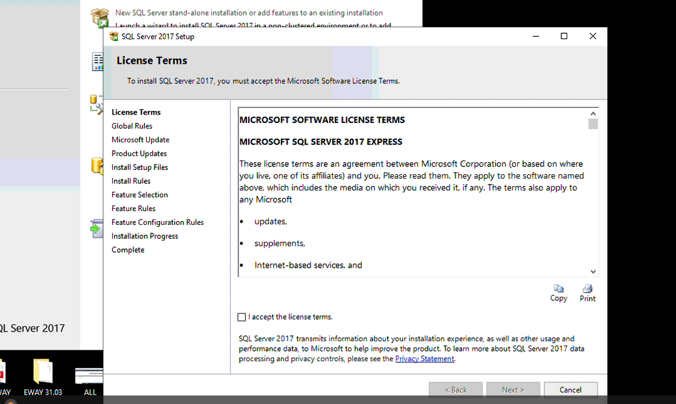Click 'New SQL Server stand-alone installation' link behind
676x404 pixels.
(249, 13)
